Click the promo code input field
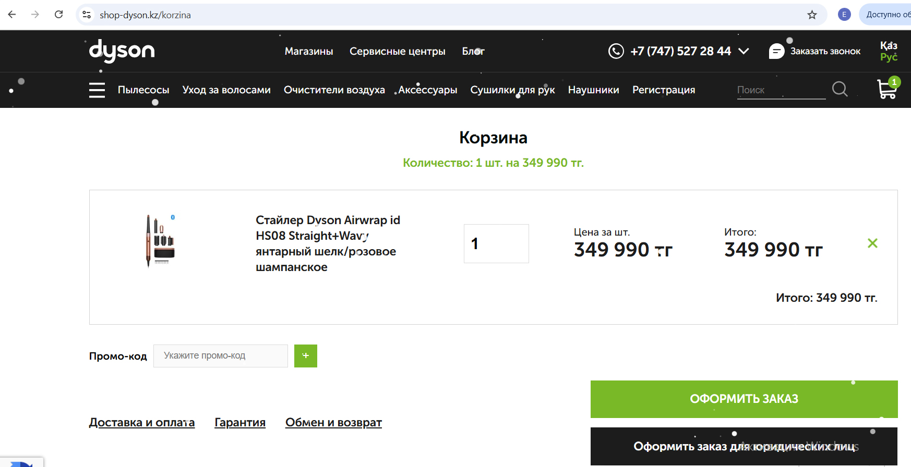This screenshot has width=911, height=467. (221, 356)
